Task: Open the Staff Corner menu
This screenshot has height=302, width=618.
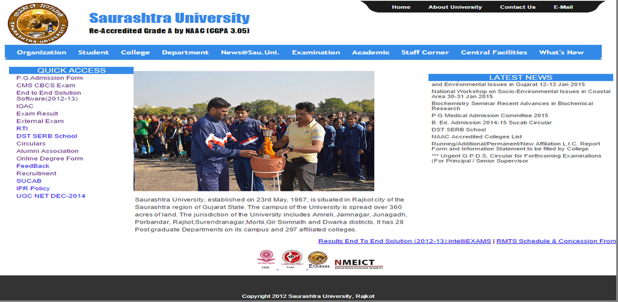Action: pyautogui.click(x=425, y=53)
